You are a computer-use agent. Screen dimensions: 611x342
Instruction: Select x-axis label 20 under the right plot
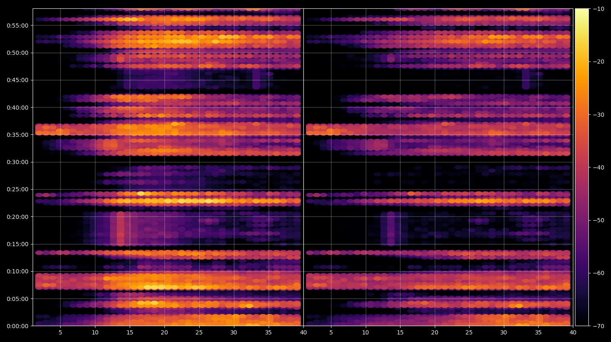(435, 333)
